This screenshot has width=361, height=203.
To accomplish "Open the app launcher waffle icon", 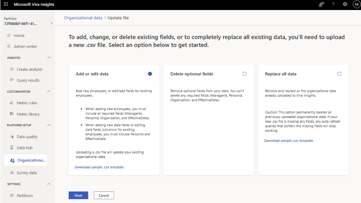I will point(6,4).
